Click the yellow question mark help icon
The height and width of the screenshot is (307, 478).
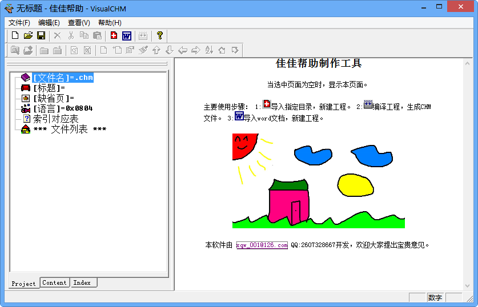click(x=159, y=35)
